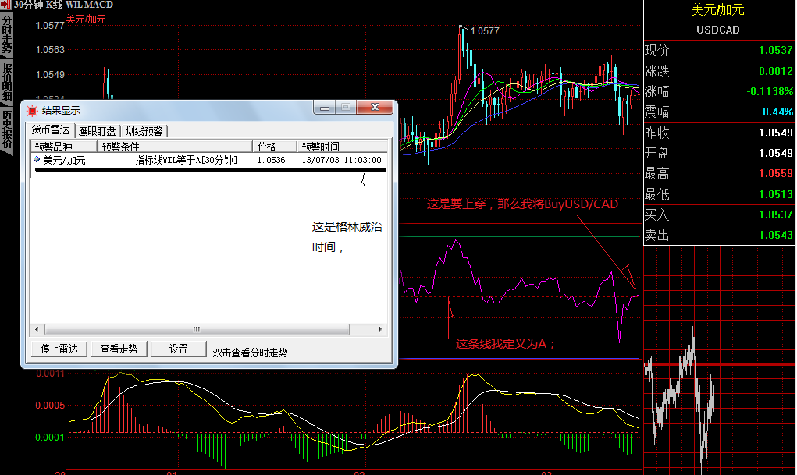Image resolution: width=797 pixels, height=475 pixels.
Task: Click the 查看走势 button
Action: pos(119,349)
